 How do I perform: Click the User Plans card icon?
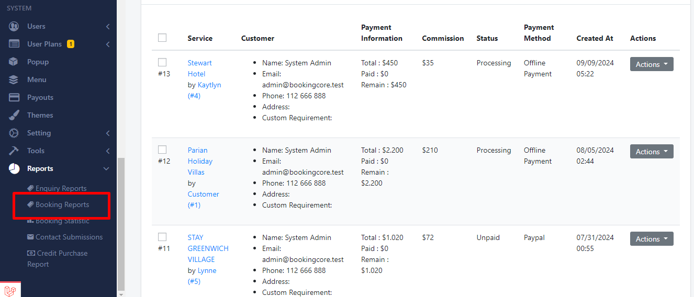coord(14,44)
